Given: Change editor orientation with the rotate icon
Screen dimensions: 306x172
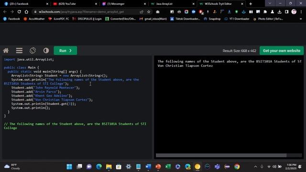Looking at the screenshot, I should tap(33, 51).
